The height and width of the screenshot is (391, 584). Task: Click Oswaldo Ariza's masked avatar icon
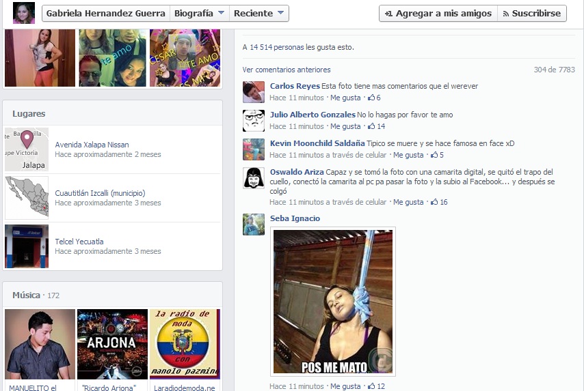(x=254, y=178)
